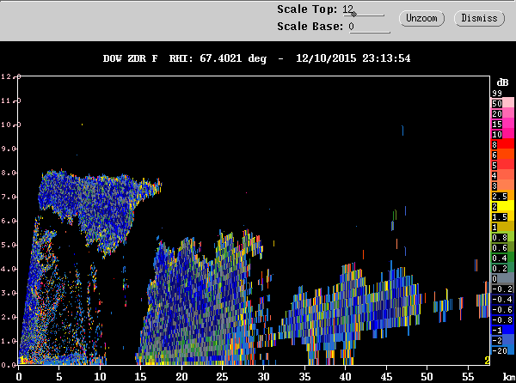Select the 3 dB salmon swatch
This screenshot has height=383, width=516.
pos(502,185)
